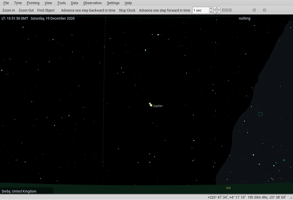Open the Help menu
Image resolution: width=293 pixels, height=200 pixels.
pyautogui.click(x=128, y=3)
